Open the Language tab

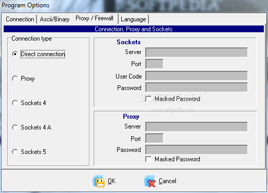point(133,19)
